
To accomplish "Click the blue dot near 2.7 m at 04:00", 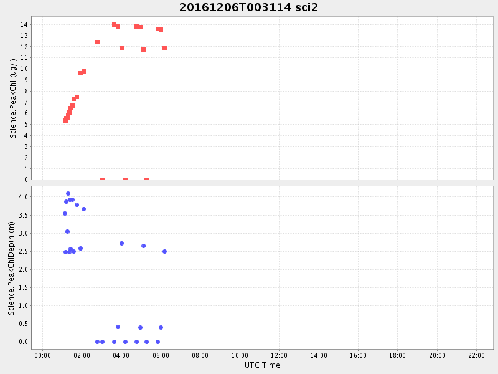I will pos(121,243).
